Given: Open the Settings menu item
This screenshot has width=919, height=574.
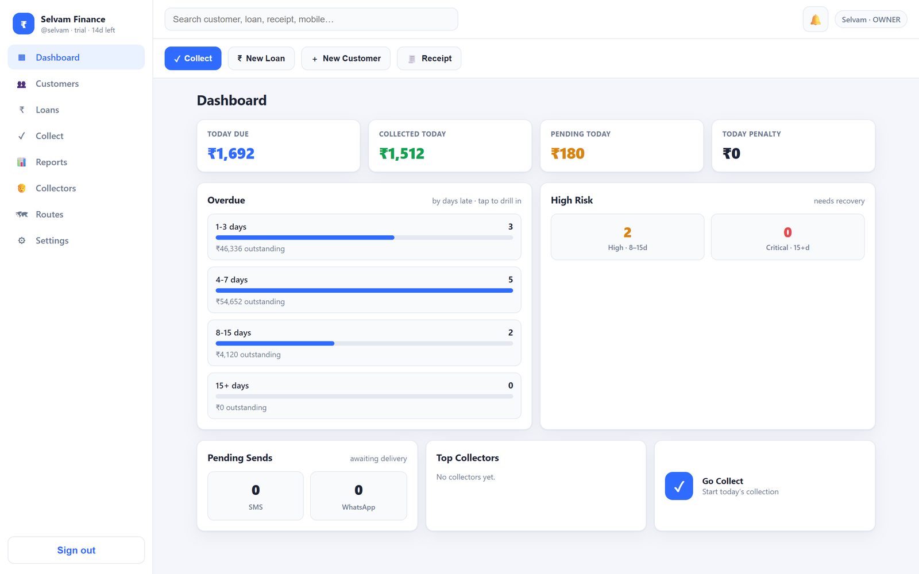Looking at the screenshot, I should pyautogui.click(x=76, y=241).
